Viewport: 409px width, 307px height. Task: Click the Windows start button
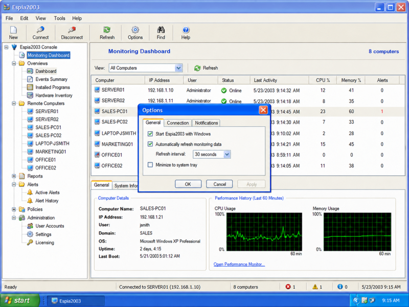click(x=20, y=300)
